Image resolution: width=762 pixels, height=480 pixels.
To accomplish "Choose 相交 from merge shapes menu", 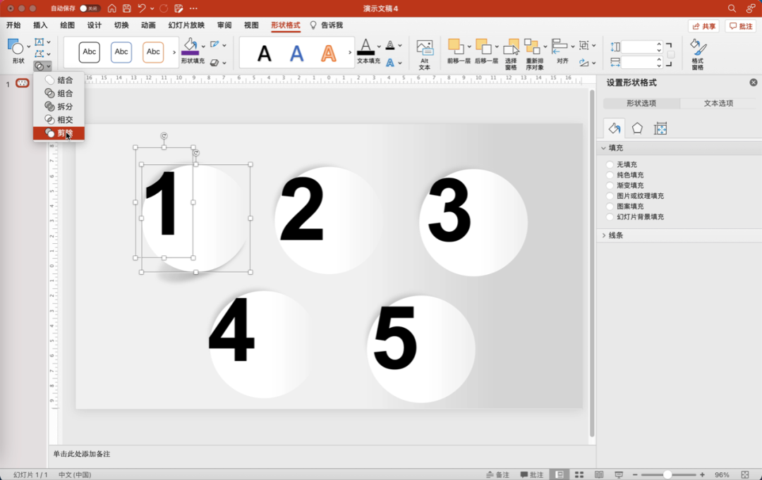I will tap(59, 119).
